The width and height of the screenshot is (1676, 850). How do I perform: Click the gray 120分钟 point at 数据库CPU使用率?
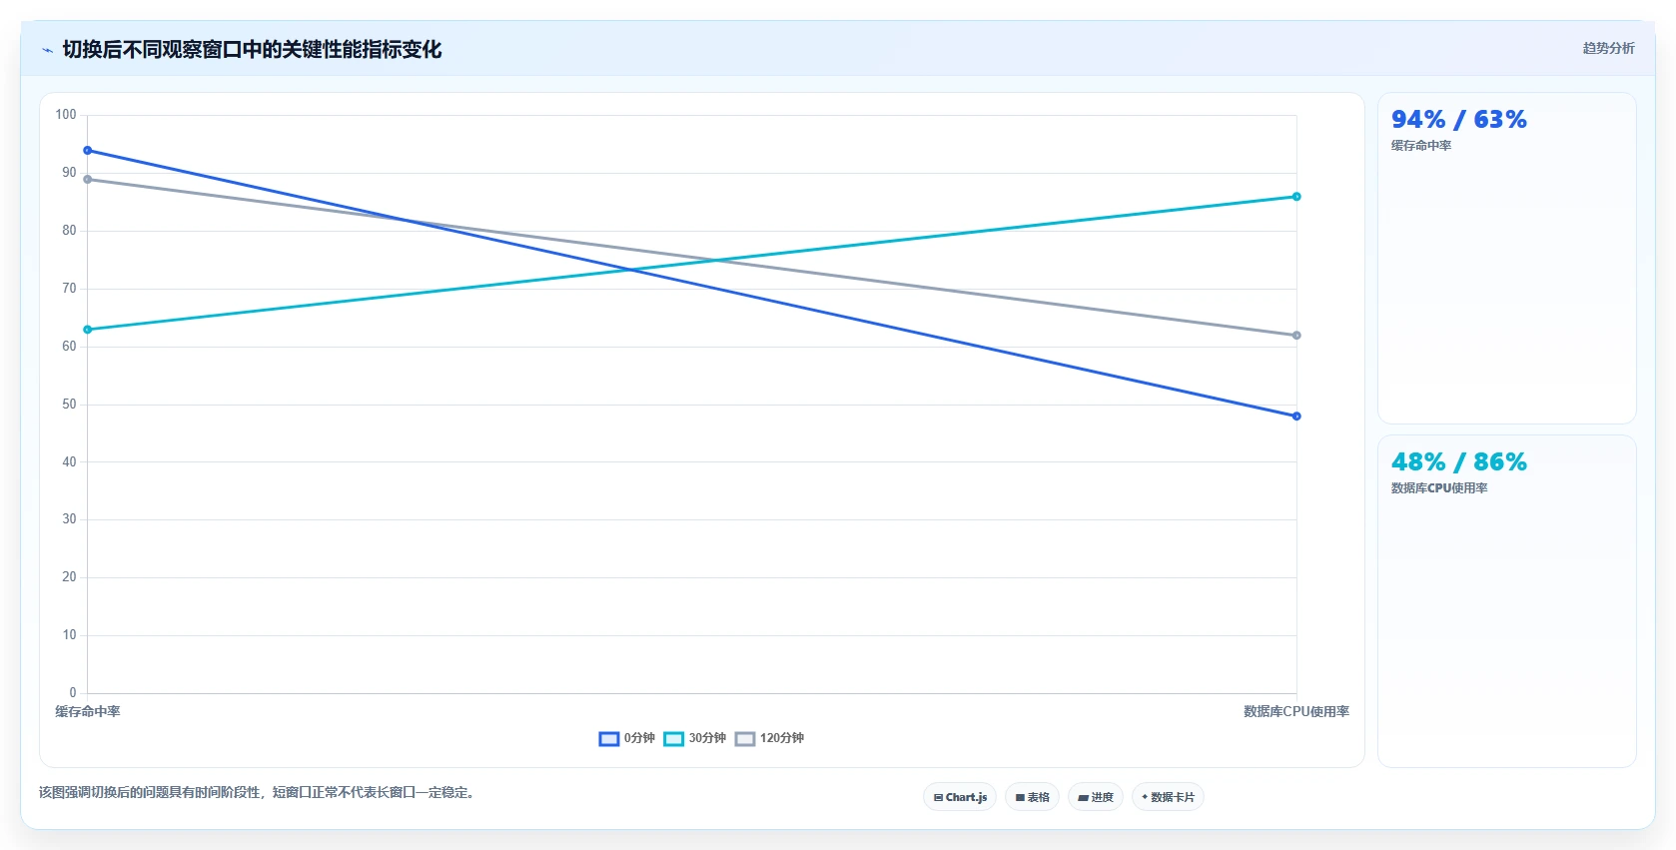pos(1296,336)
